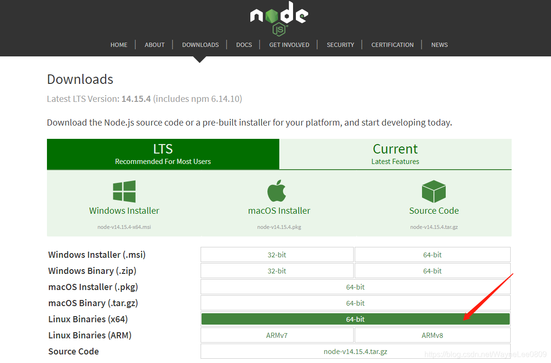This screenshot has height=363, width=551.
Task: Click the Linux Binaries (ARM) row label
Action: pos(90,336)
